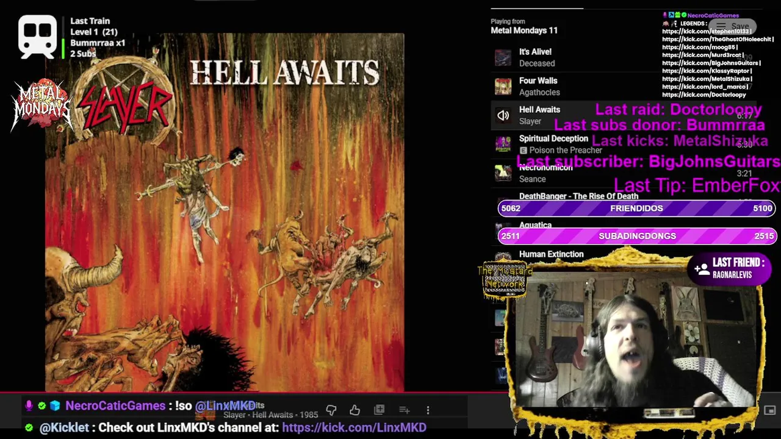Image resolution: width=781 pixels, height=439 pixels.
Task: Select the Hell Awaits track in queue
Action: [539, 110]
